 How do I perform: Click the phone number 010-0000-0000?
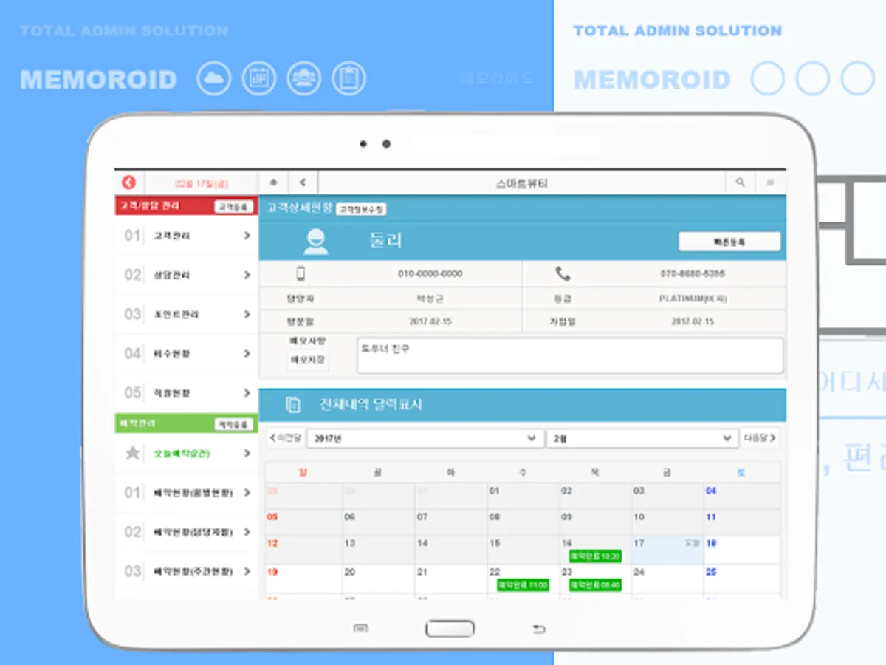(x=430, y=273)
